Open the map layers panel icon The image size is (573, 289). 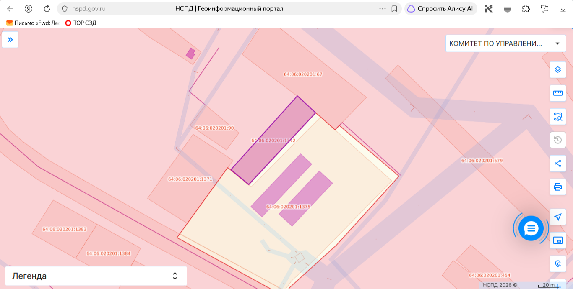point(558,70)
